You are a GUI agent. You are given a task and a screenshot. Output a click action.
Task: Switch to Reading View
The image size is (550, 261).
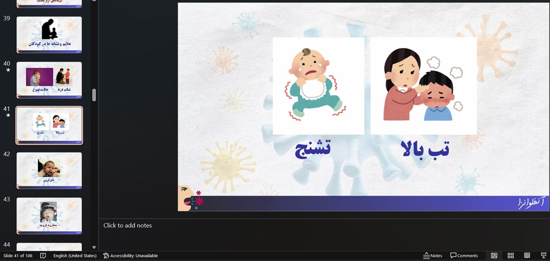point(527,256)
